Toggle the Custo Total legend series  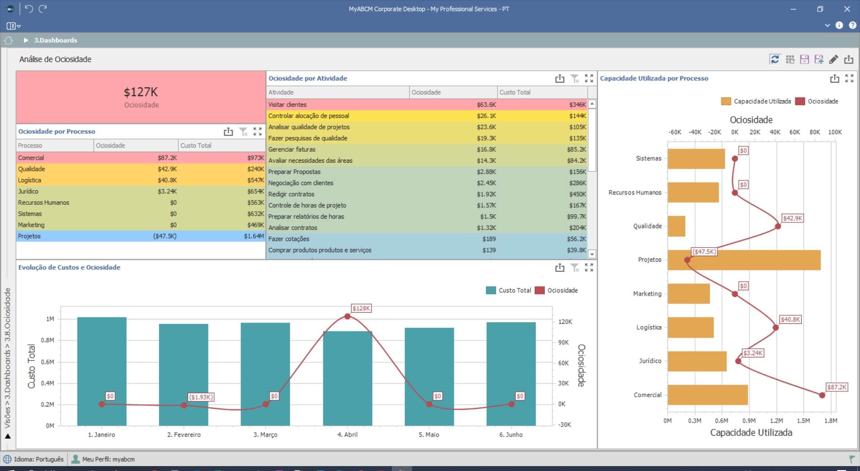[508, 290]
